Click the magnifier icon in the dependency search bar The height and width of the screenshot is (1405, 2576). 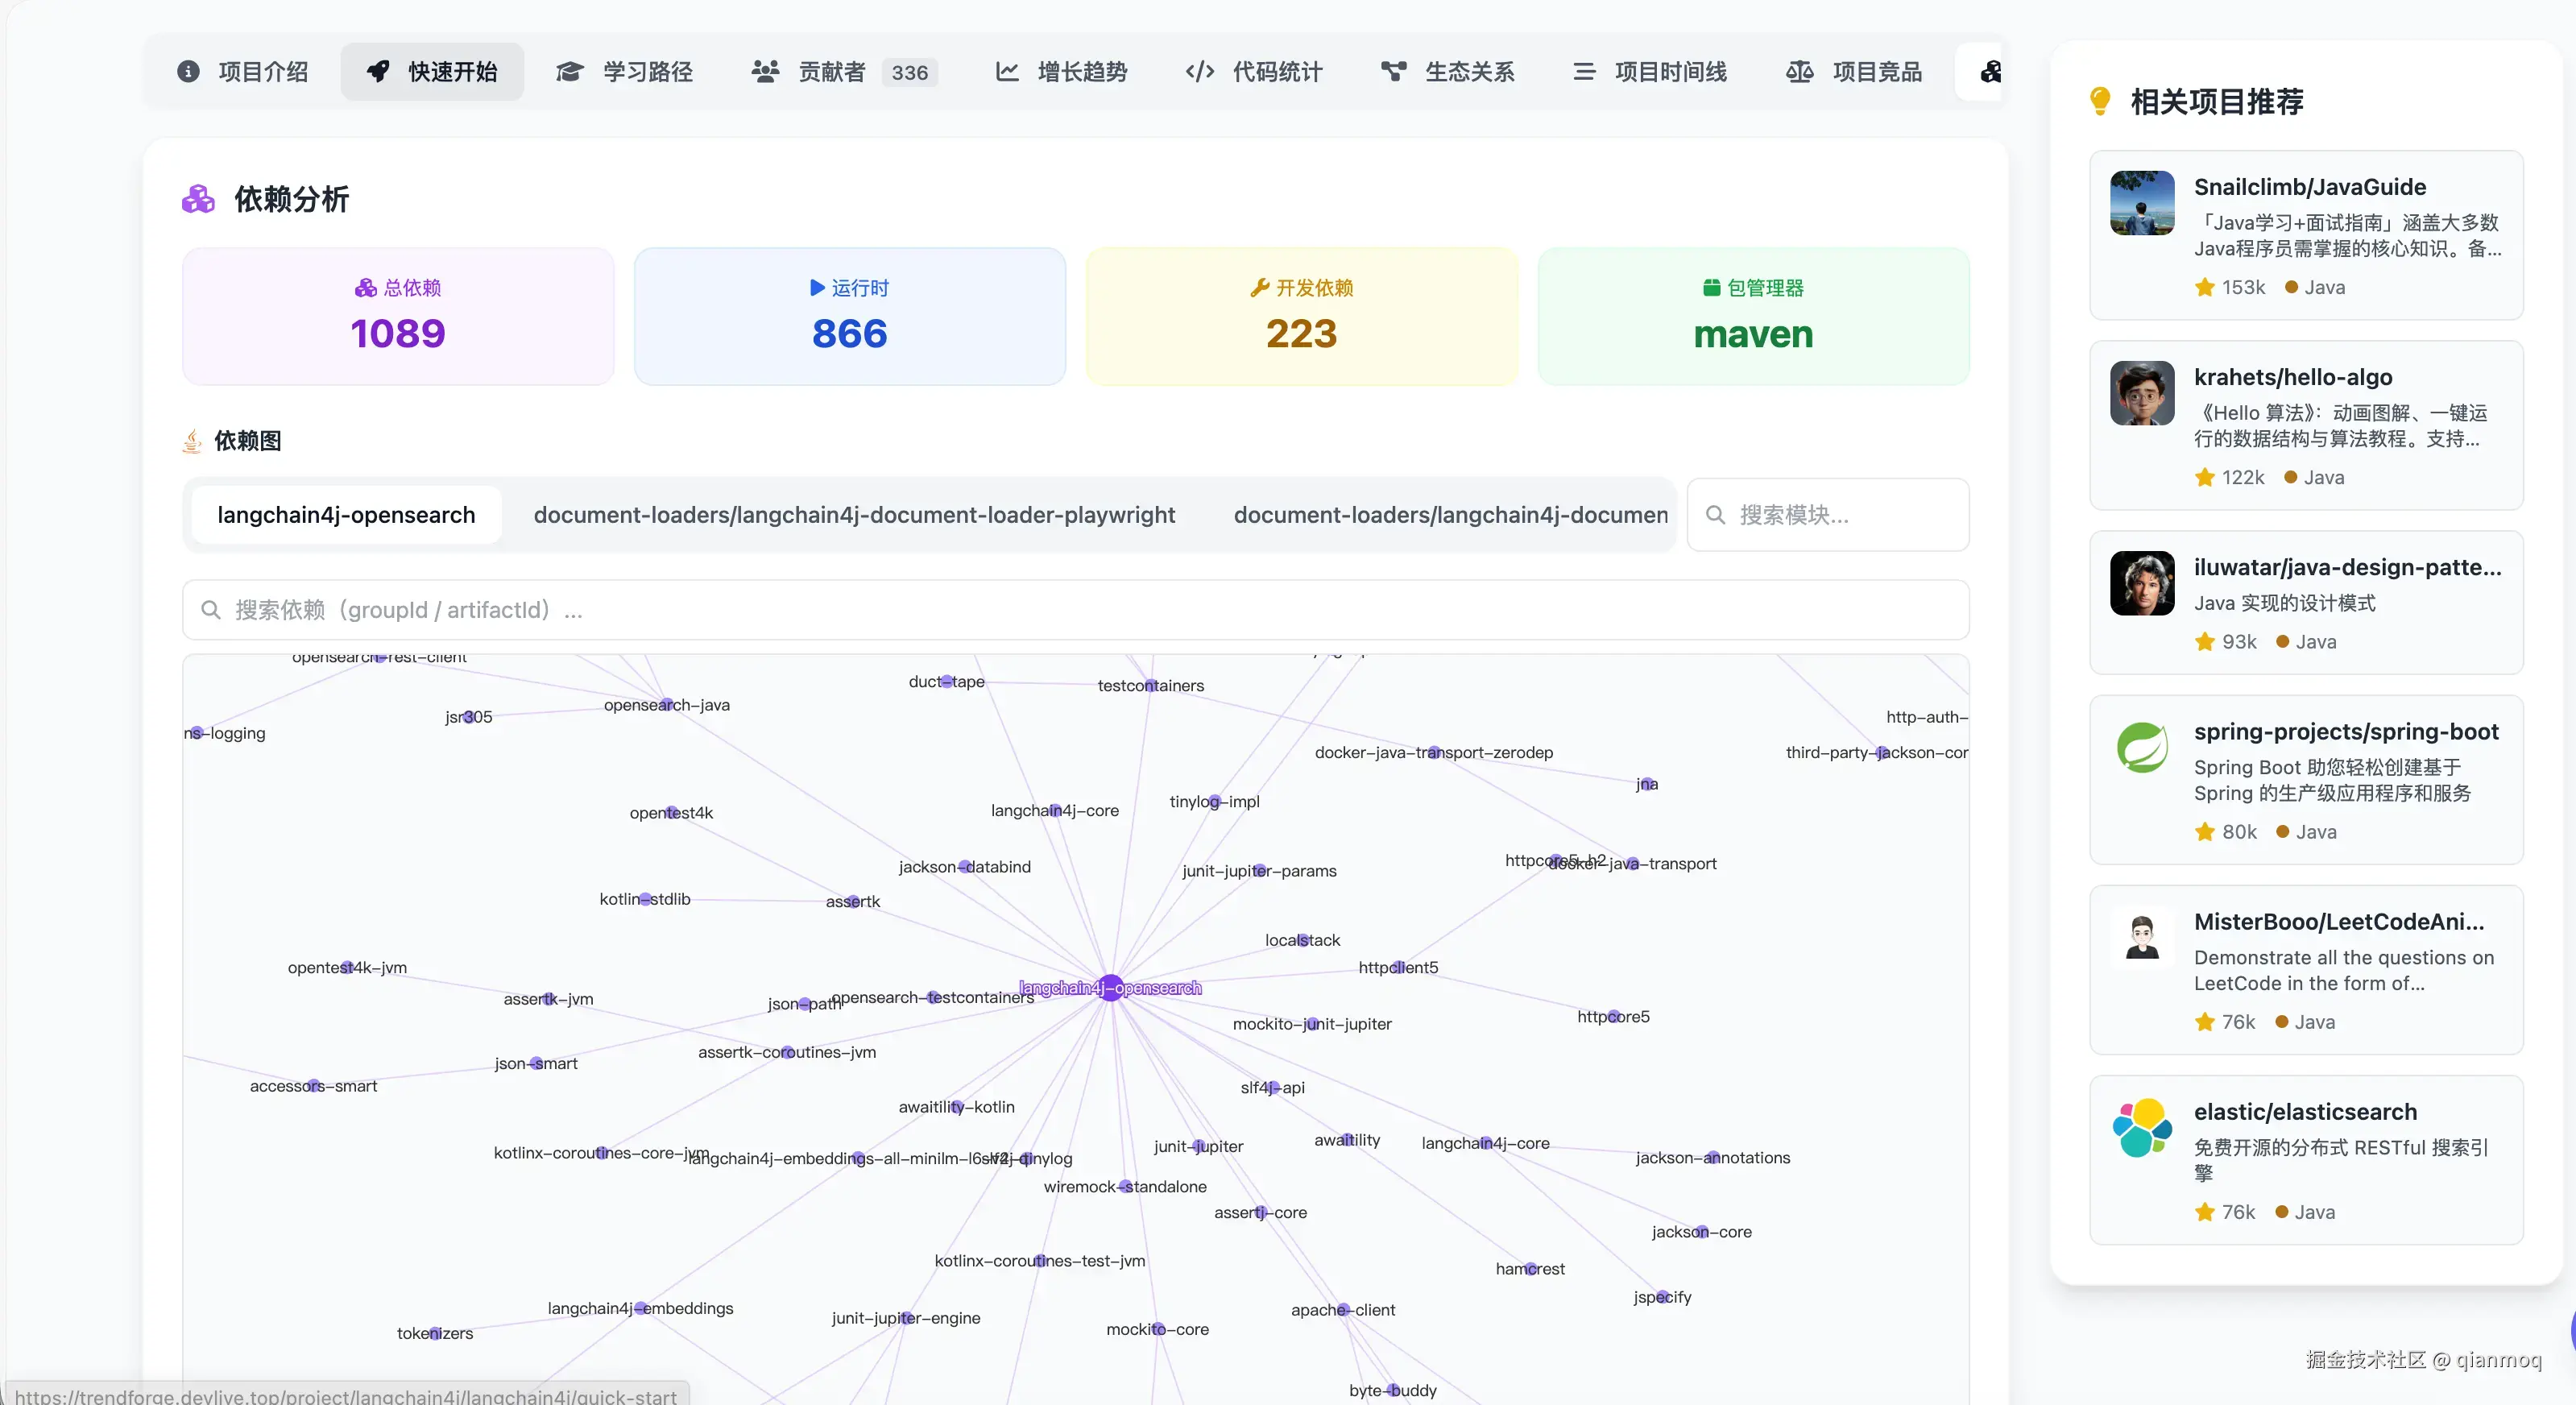click(211, 610)
